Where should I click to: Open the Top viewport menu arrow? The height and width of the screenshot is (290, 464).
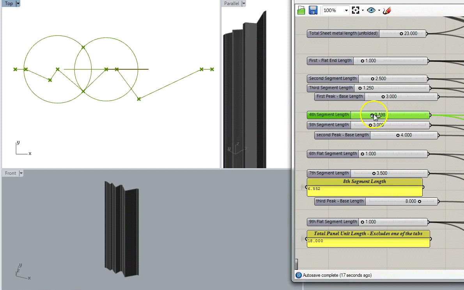tap(18, 4)
